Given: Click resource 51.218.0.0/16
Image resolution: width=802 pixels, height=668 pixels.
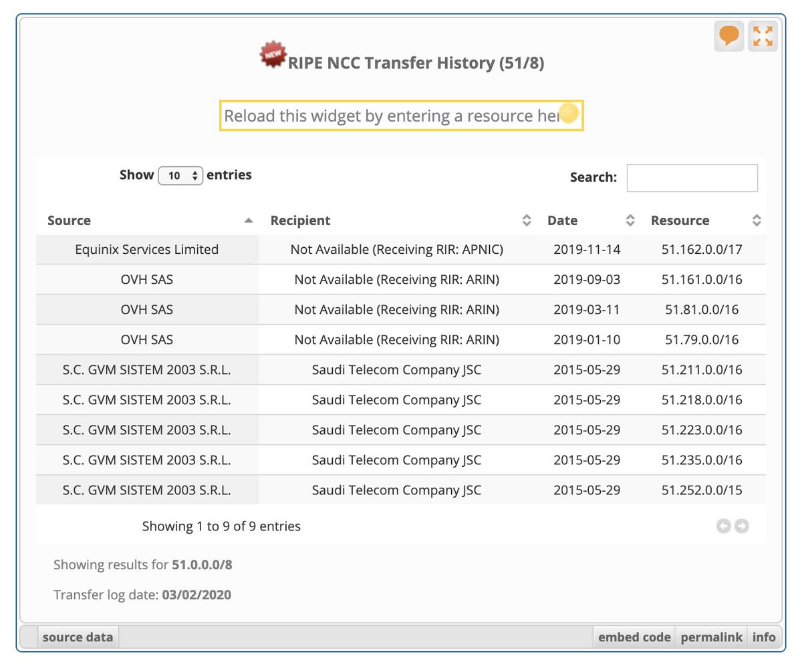Looking at the screenshot, I should (702, 399).
